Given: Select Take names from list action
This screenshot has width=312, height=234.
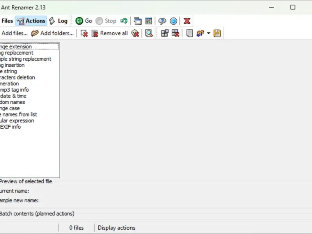Looking at the screenshot, I should [x=30, y=114].
